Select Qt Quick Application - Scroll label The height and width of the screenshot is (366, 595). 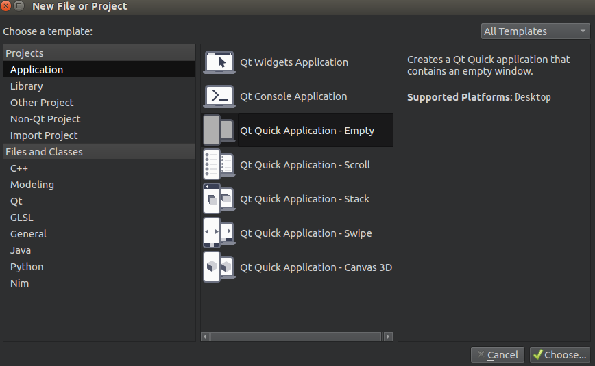305,165
